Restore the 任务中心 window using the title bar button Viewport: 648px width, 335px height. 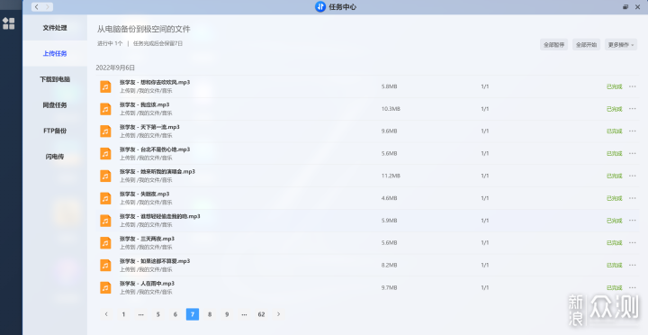pos(625,7)
